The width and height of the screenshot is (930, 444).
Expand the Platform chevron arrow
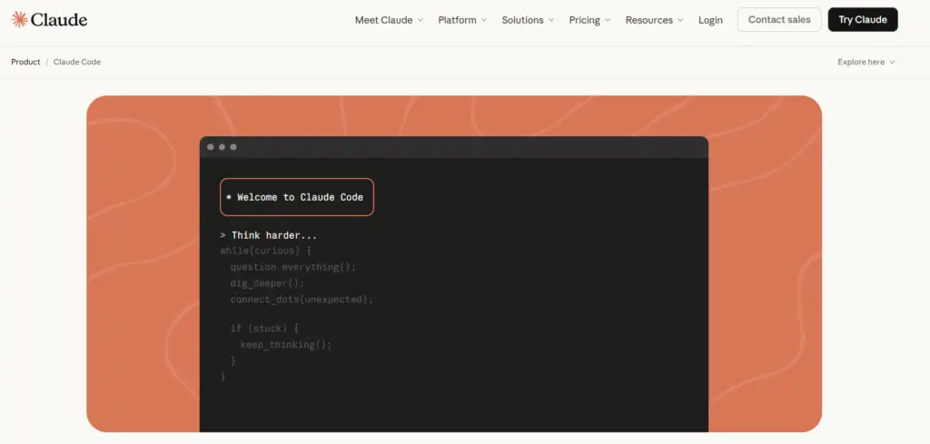(483, 20)
